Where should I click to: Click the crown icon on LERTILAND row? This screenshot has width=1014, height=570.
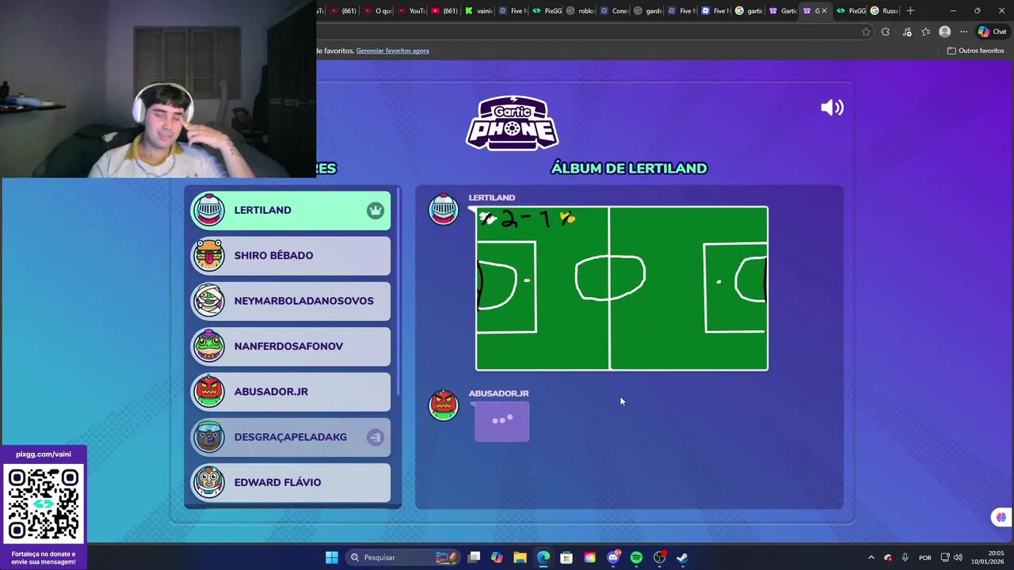(x=375, y=211)
